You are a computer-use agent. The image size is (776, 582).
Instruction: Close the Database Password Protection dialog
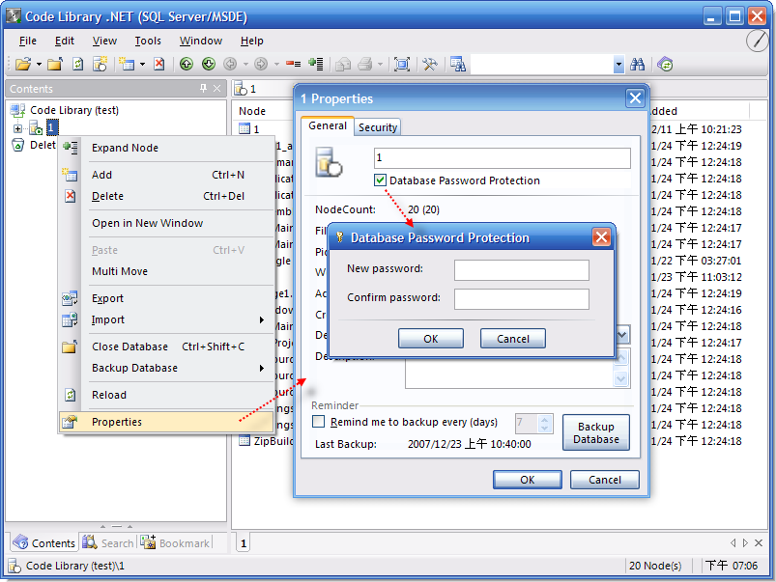601,237
